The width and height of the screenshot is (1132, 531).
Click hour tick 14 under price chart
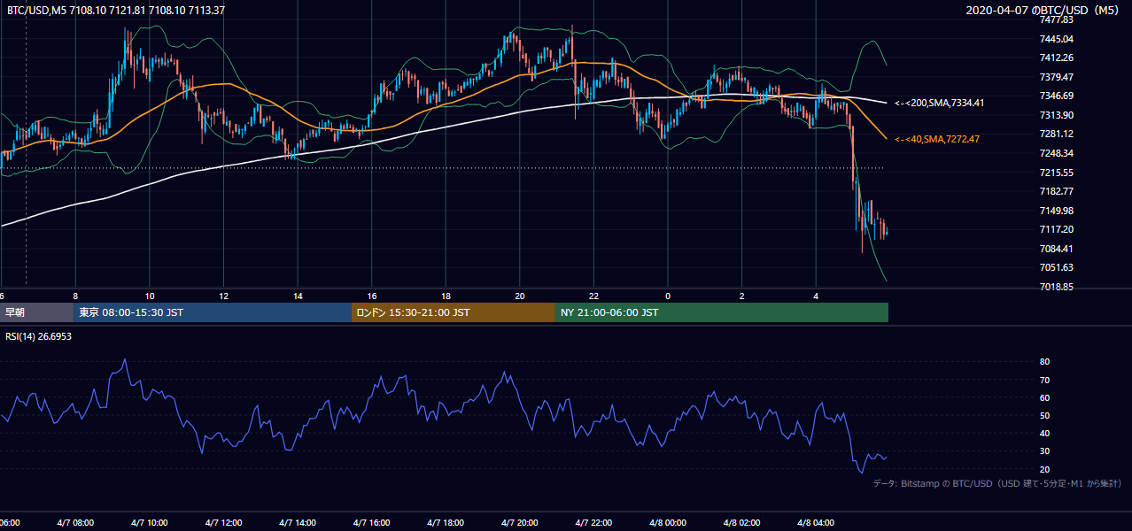[298, 296]
